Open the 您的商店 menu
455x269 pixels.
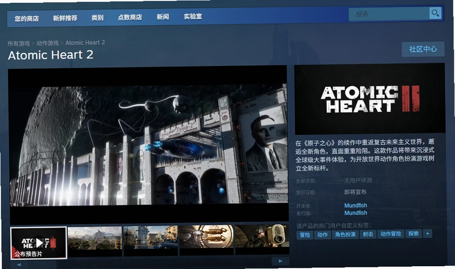click(27, 19)
